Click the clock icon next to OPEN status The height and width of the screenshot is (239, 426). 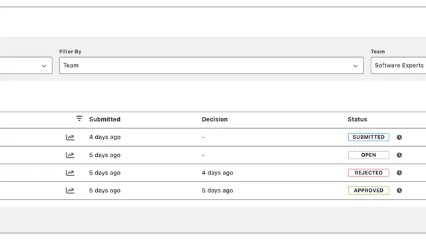pos(399,155)
